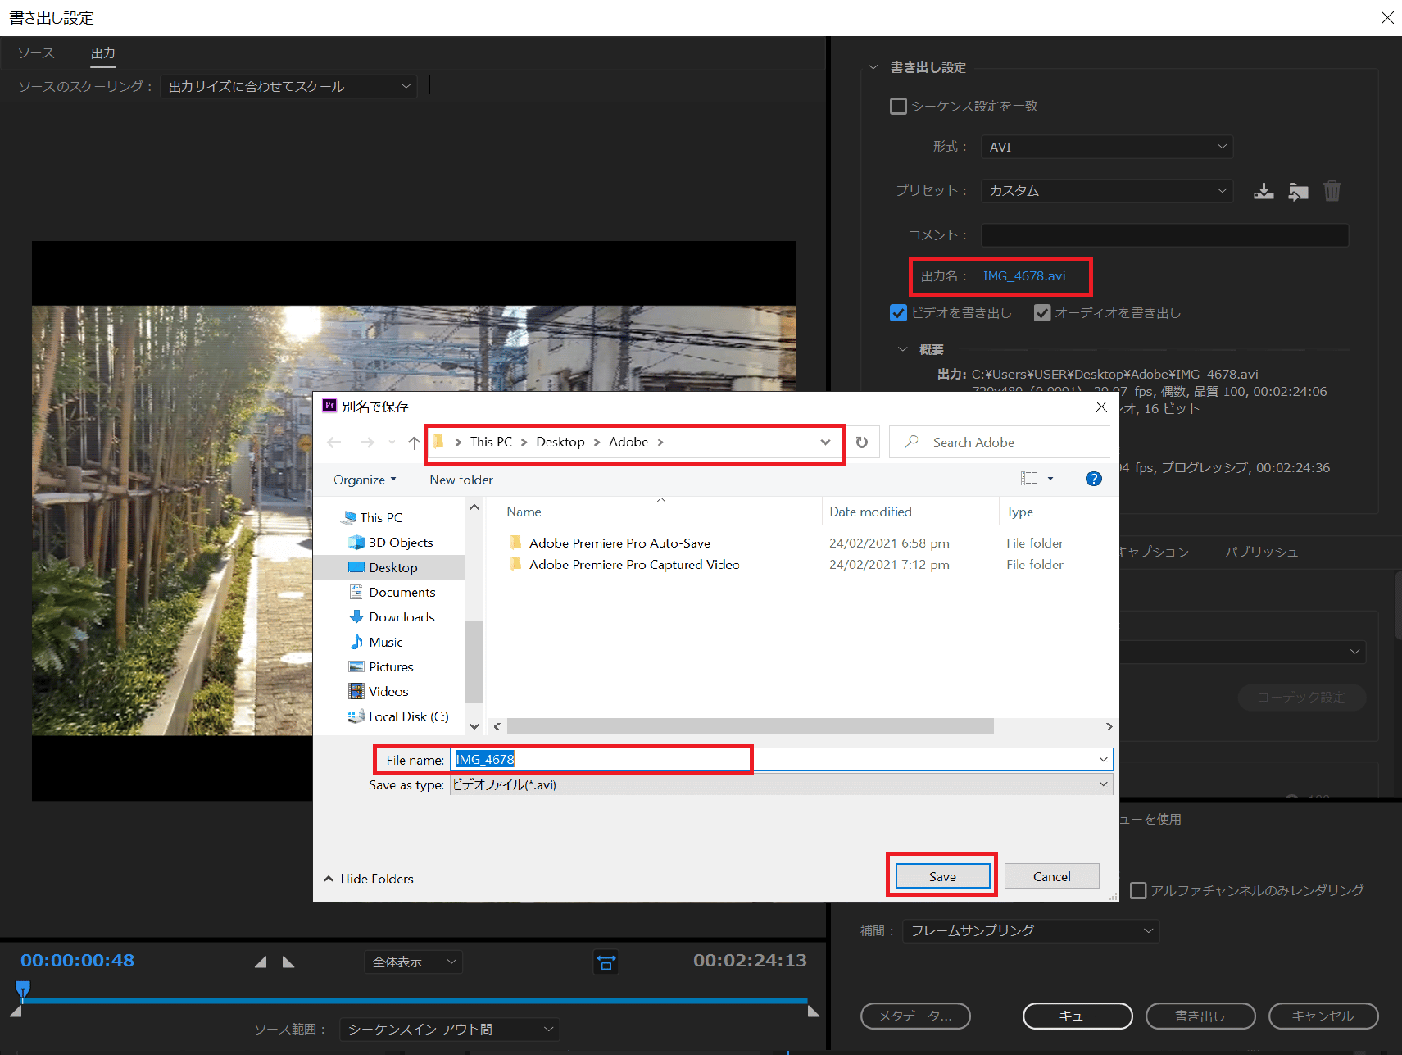The height and width of the screenshot is (1055, 1402).
Task: Open source scaling dropdown
Action: [288, 86]
